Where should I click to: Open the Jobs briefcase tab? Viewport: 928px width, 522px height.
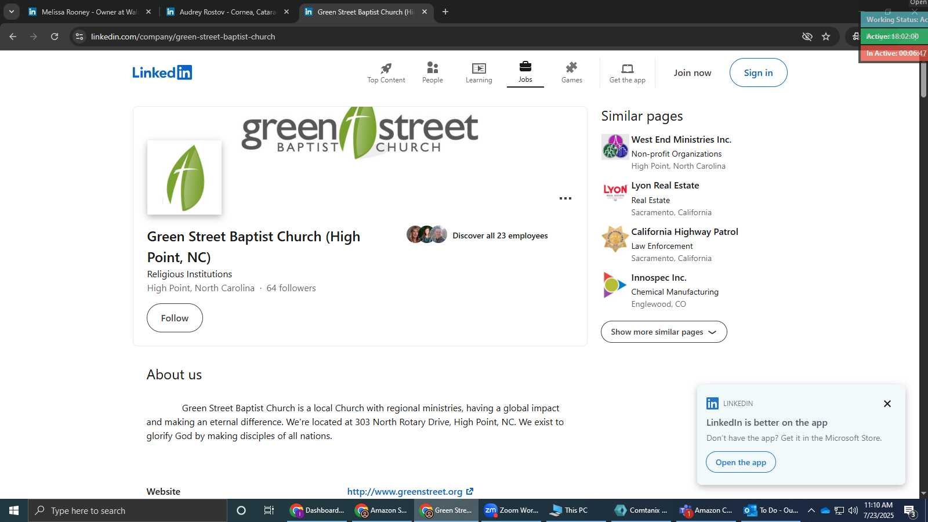tap(525, 72)
